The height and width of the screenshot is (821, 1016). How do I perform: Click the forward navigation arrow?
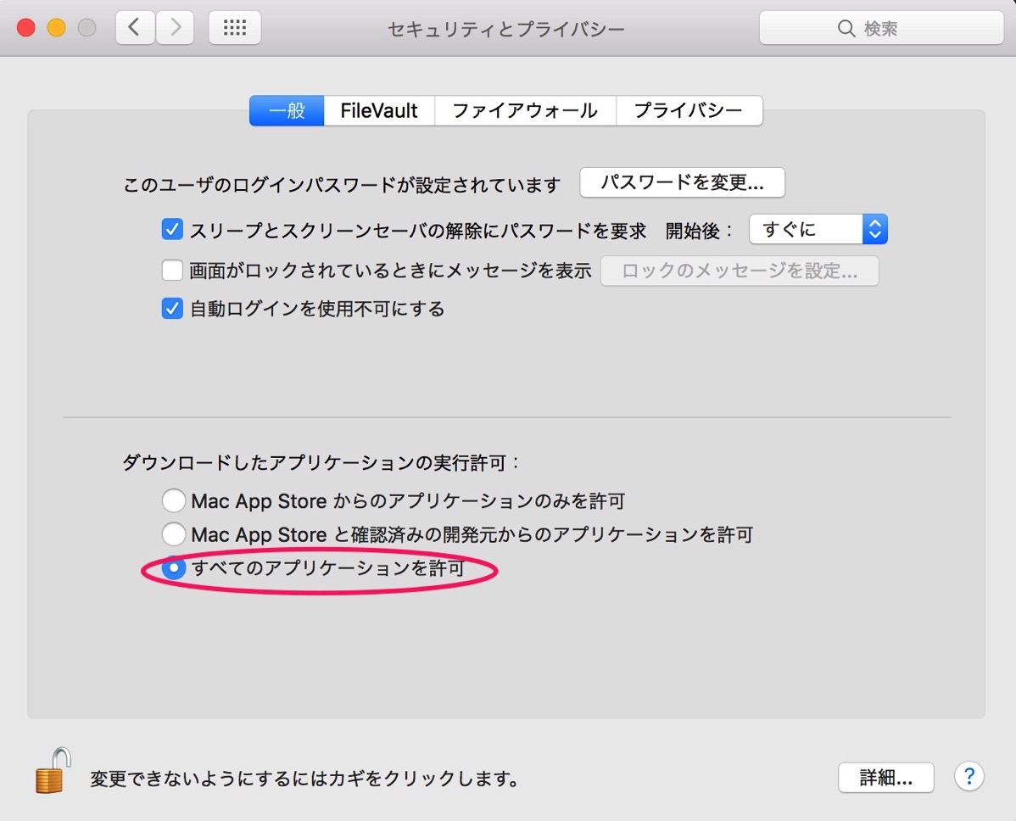tap(175, 27)
